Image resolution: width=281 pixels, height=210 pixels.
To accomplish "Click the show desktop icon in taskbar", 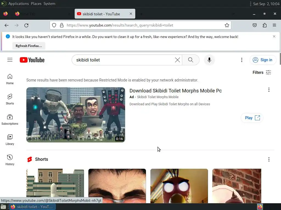I will coord(3,207).
